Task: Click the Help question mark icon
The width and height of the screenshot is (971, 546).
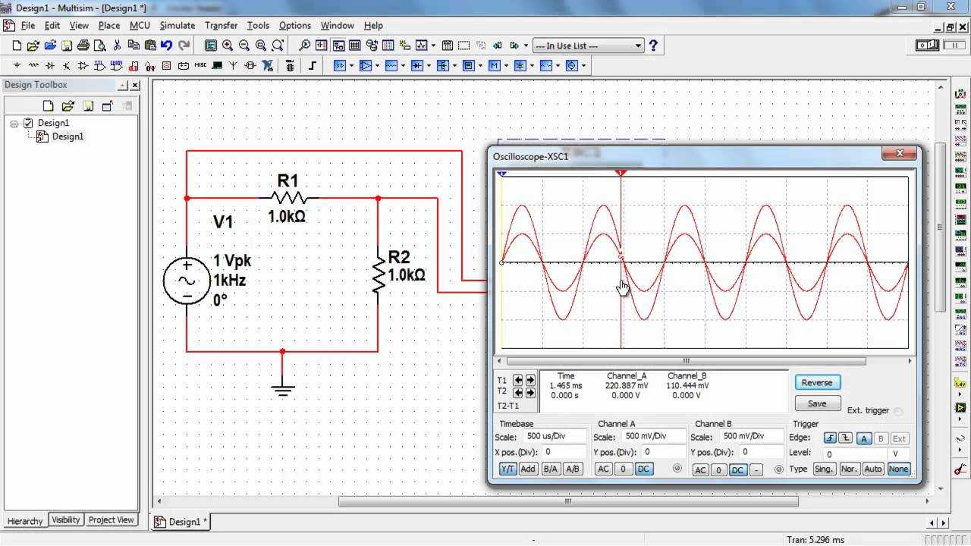Action: pyautogui.click(x=653, y=45)
